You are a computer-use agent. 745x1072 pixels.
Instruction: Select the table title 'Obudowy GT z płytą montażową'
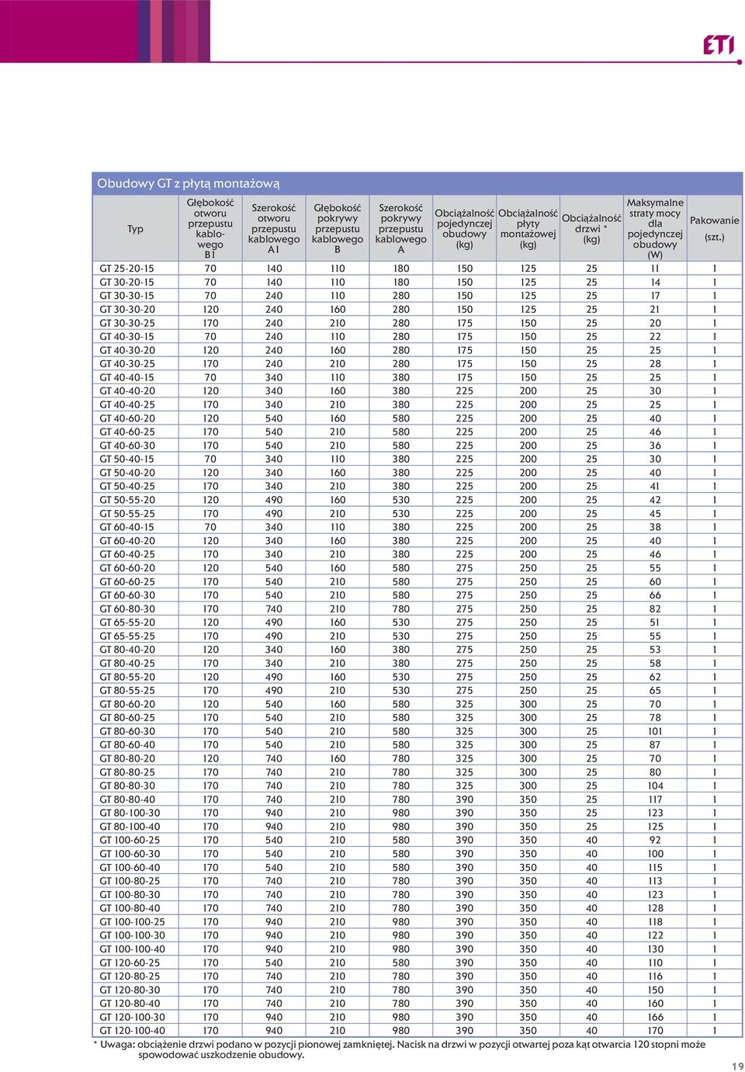pos(189,183)
